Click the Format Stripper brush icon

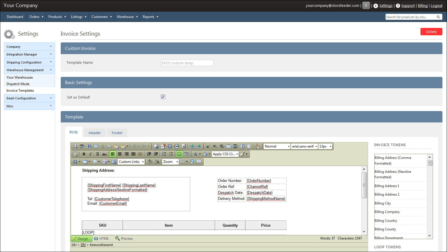[x=243, y=154]
